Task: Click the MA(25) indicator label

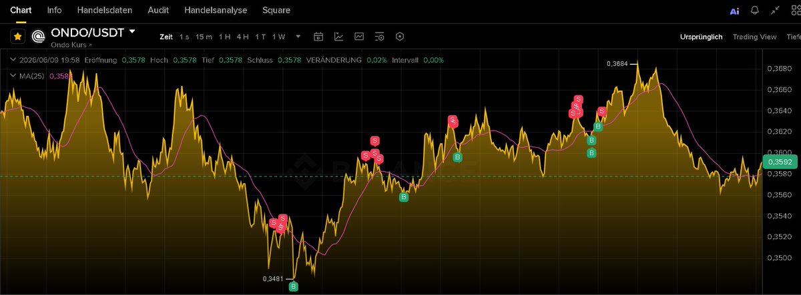Action: pos(31,76)
